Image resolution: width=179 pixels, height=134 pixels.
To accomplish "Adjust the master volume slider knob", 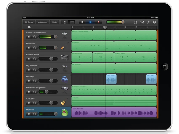I will tap(123, 22).
